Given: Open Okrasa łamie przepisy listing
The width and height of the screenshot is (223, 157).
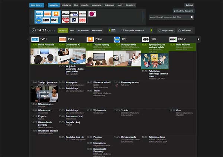Looking at the screenshot, I should (x=45, y=123).
